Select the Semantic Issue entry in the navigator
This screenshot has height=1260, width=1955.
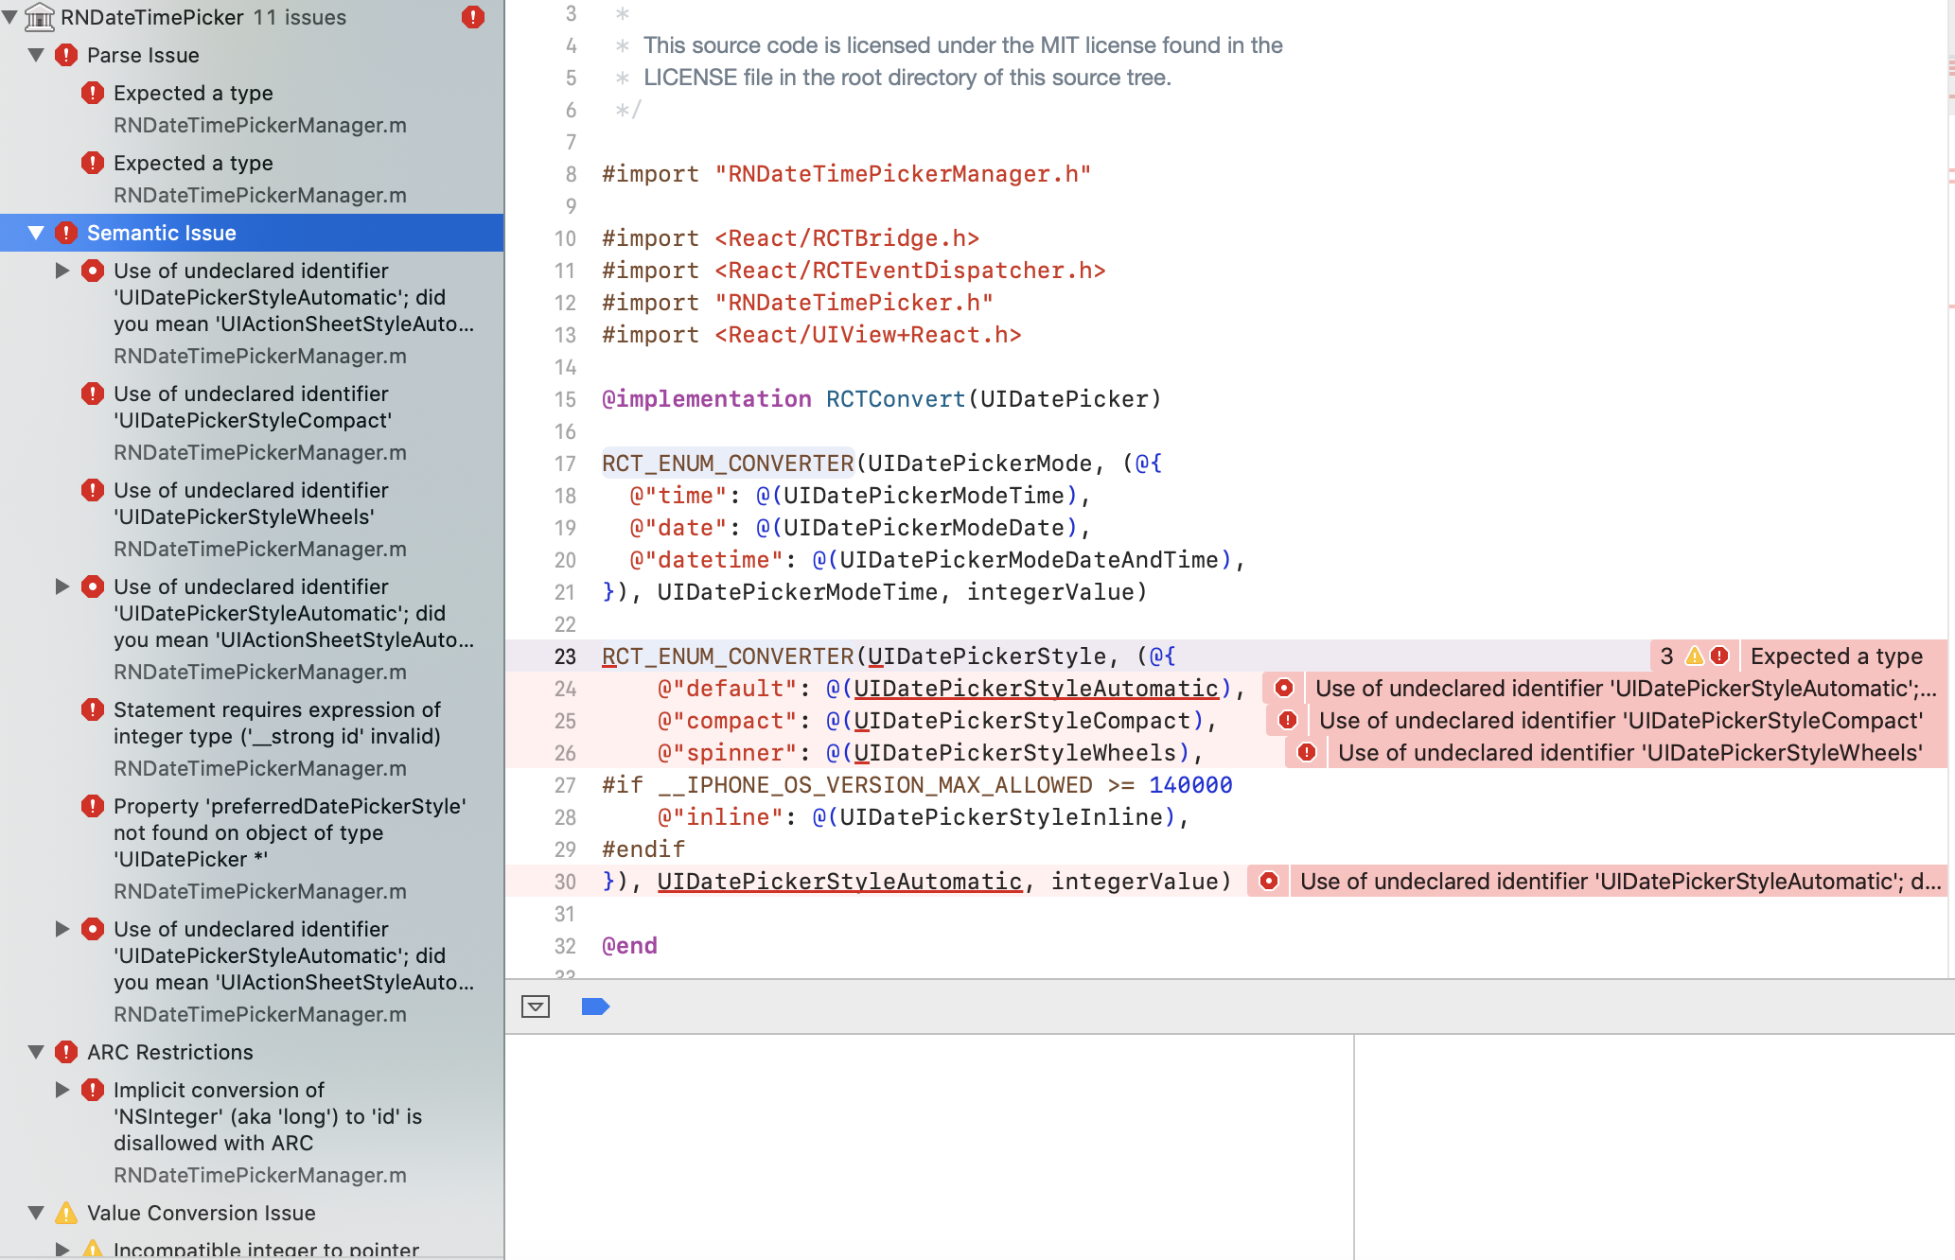point(162,233)
